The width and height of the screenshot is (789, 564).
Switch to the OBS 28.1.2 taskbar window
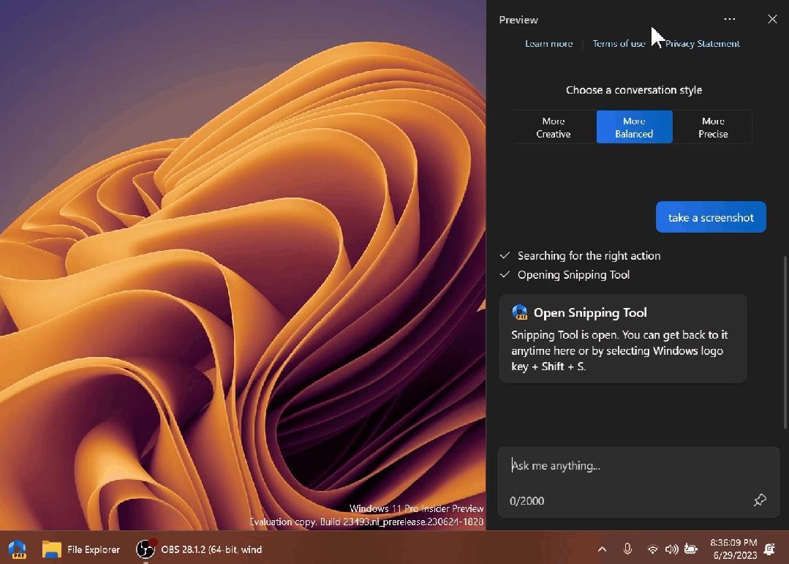click(x=199, y=549)
